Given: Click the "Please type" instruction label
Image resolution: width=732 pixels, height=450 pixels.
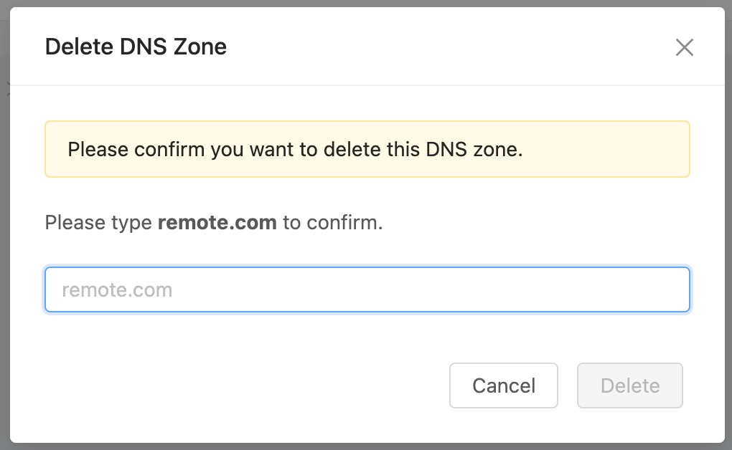Looking at the screenshot, I should (x=98, y=222).
